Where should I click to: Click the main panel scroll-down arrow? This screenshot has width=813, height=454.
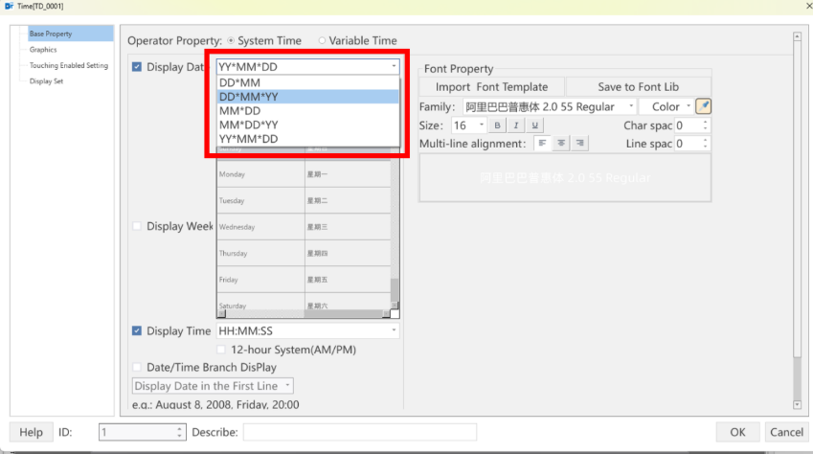pyautogui.click(x=797, y=405)
